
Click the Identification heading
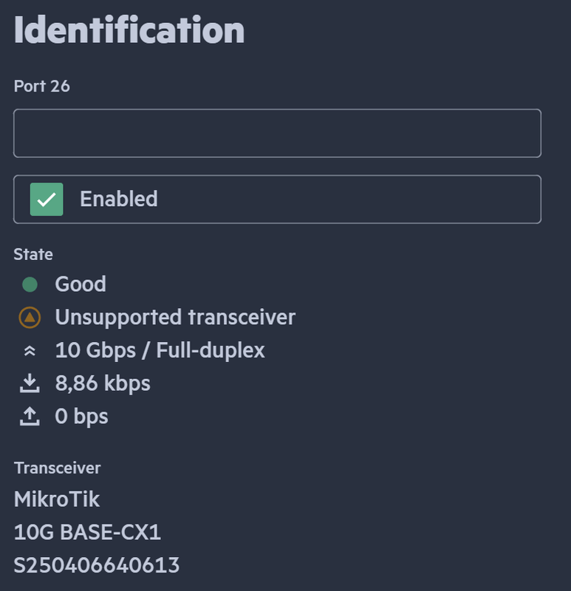[129, 30]
